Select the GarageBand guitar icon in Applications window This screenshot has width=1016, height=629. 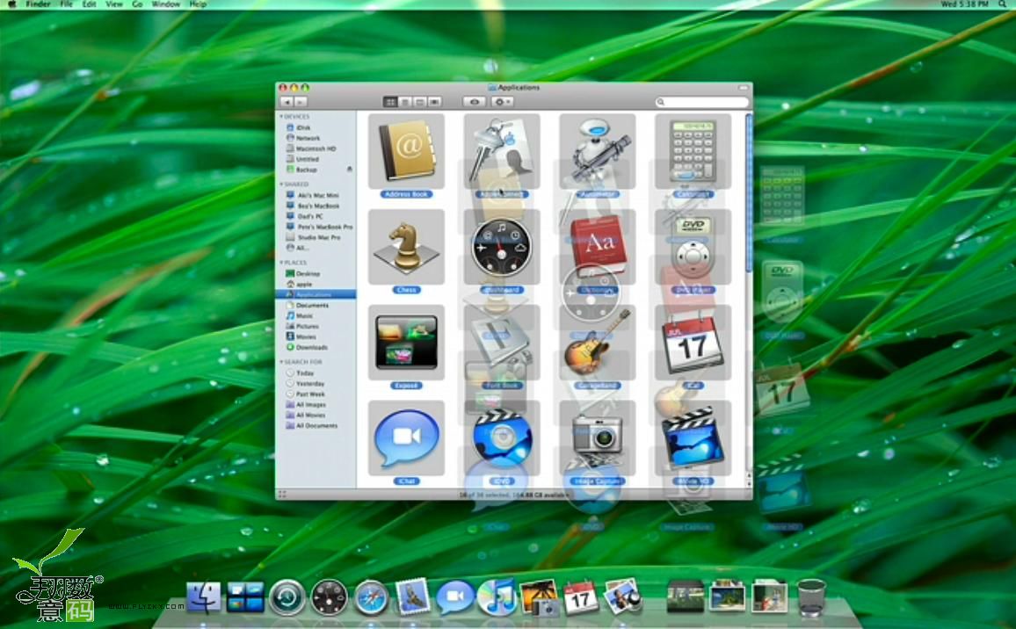598,342
